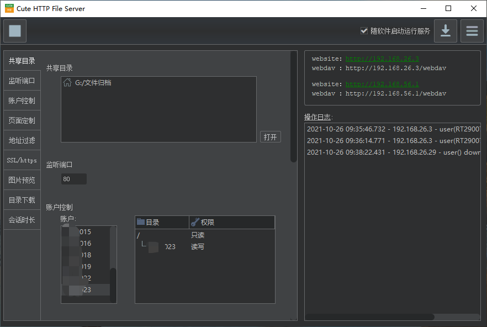Select the account ending in 015
This screenshot has height=327, width=487.
click(x=88, y=231)
